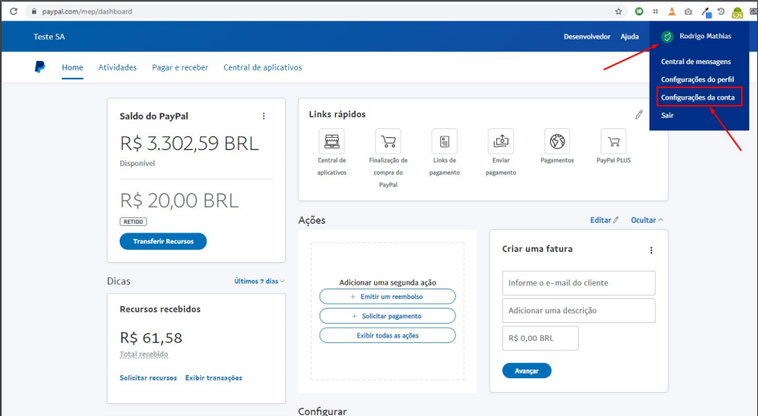Open the Atividades tab
Screen dimensions: 758x416
click(117, 67)
